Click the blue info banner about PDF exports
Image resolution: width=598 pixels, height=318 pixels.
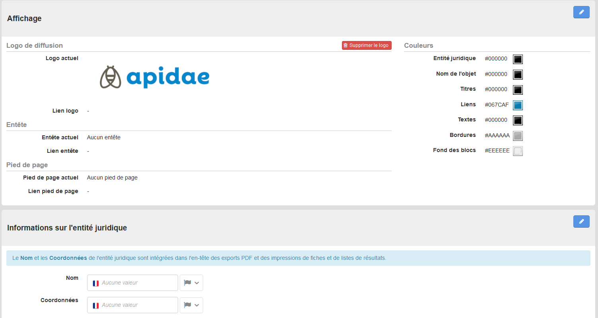pyautogui.click(x=298, y=258)
